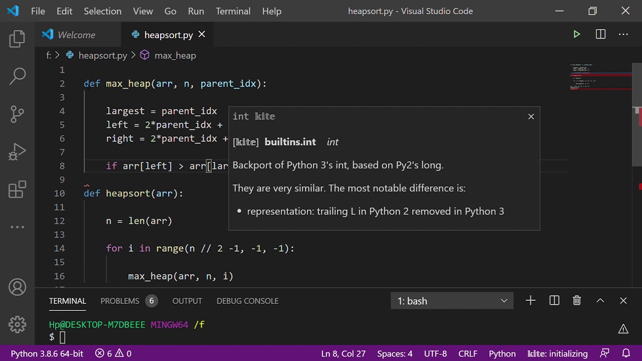The image size is (642, 361).
Task: Open editor More Actions ellipsis
Action: pyautogui.click(x=623, y=35)
